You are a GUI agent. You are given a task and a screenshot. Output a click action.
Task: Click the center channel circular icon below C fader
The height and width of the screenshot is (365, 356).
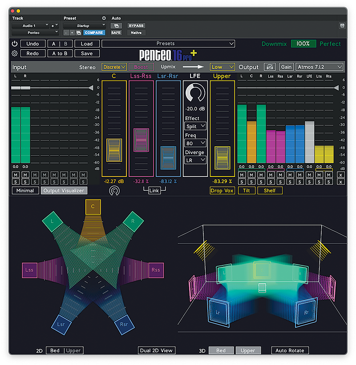114,191
